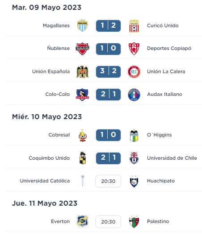Select the Unión La Calera ULC badge

click(134, 72)
